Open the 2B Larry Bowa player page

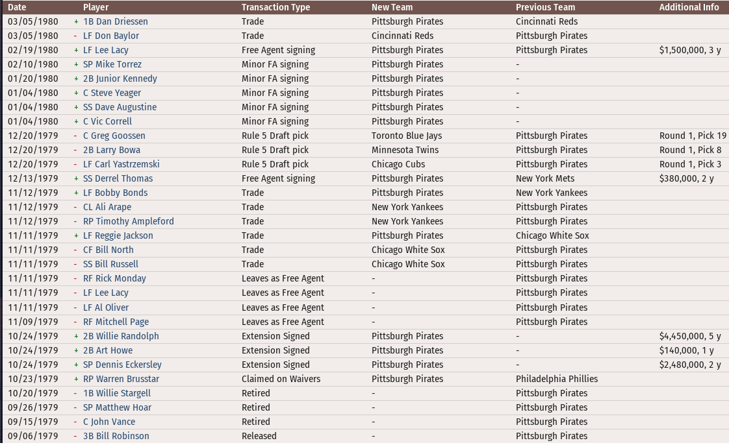[x=112, y=150]
